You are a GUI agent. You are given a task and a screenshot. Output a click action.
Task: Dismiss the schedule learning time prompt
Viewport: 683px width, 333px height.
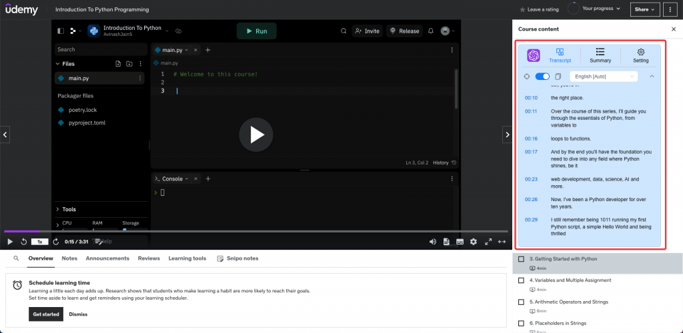78,314
